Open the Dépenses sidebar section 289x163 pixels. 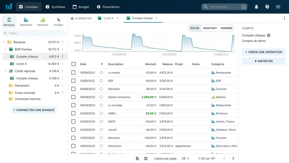(x=26, y=22)
